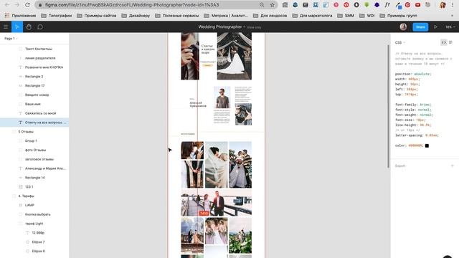459x258 pixels.
Task: Open the Pinterest extension icon
Action: (x=407, y=5)
